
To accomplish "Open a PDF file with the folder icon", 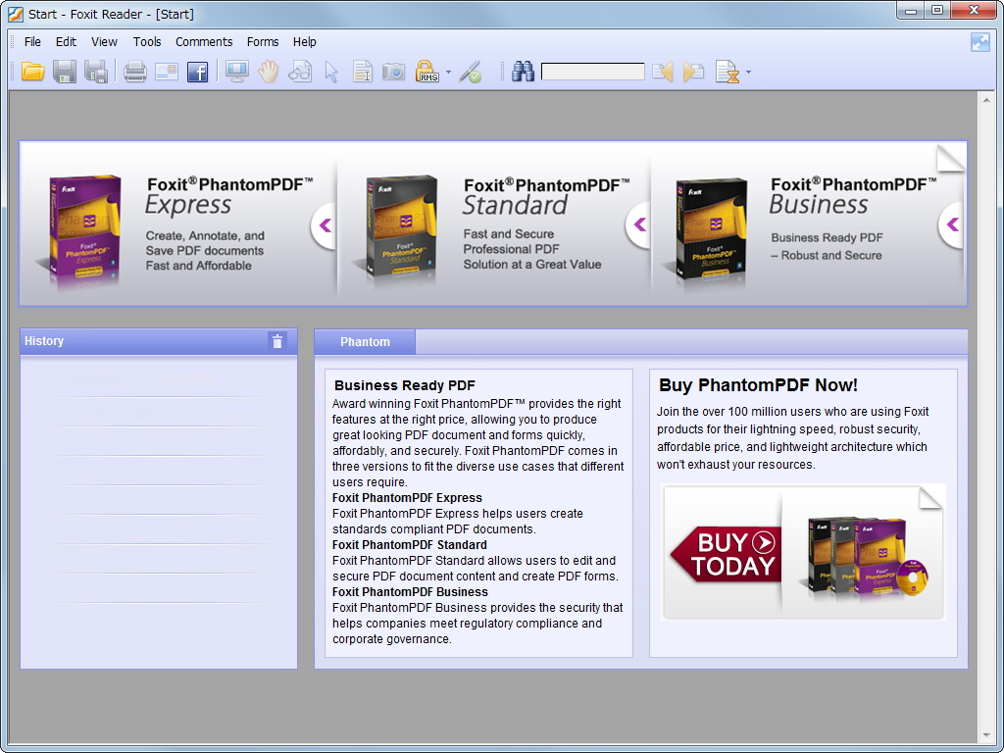I will point(32,71).
